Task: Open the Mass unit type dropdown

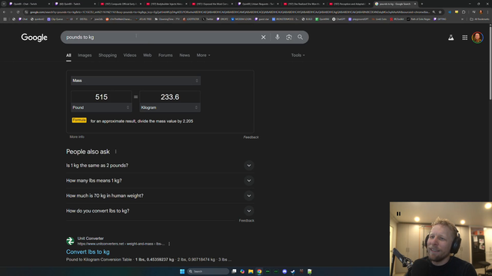Action: point(135,80)
